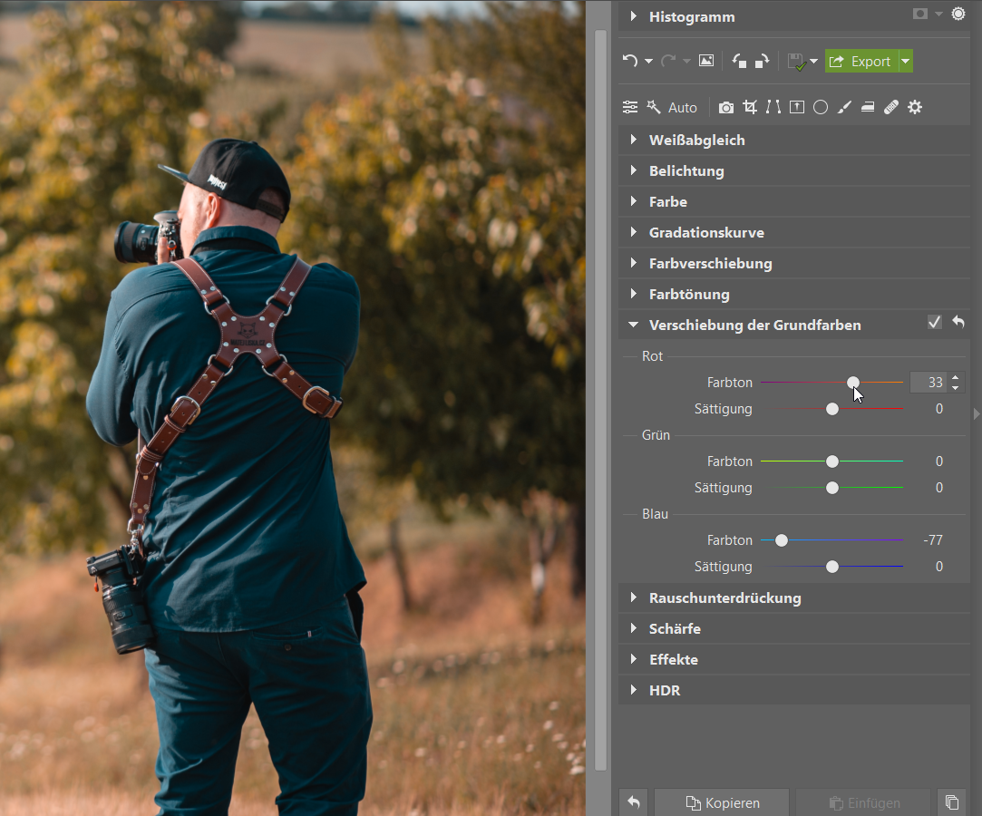Click the Undo arrow icon
982x816 pixels.
(630, 62)
